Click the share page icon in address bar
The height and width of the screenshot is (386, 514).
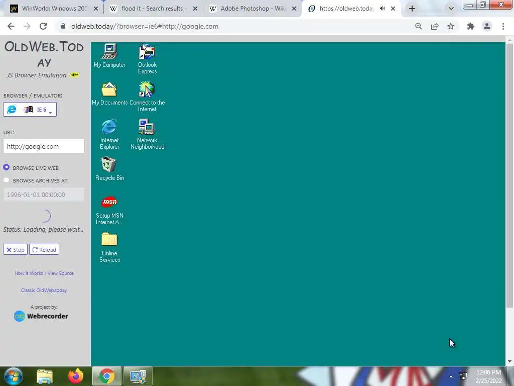click(435, 26)
